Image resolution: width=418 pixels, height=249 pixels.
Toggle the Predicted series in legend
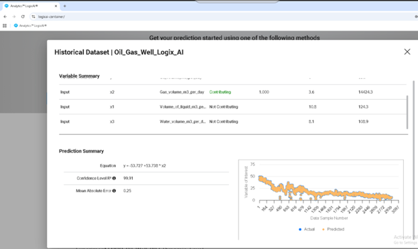pyautogui.click(x=333, y=230)
